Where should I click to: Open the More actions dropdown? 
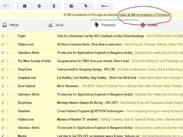coord(105,6)
